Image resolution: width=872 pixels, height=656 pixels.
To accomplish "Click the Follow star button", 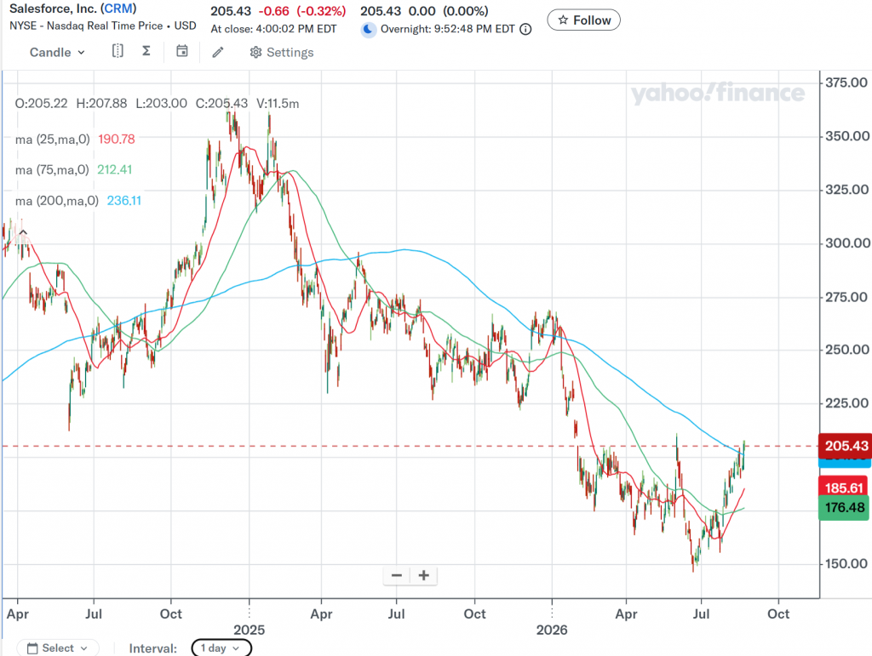I will click(x=584, y=20).
